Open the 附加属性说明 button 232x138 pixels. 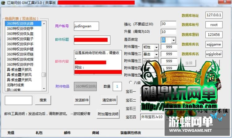coord(108,114)
